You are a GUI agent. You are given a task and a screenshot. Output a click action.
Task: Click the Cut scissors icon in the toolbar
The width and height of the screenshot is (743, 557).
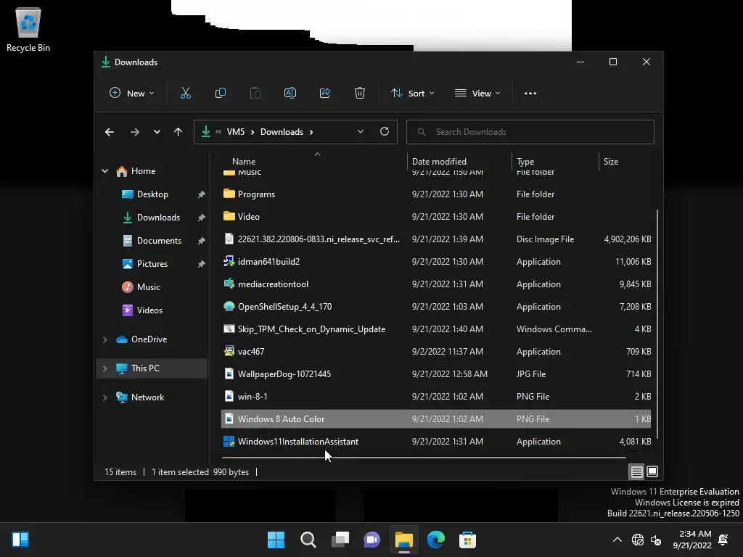(185, 94)
